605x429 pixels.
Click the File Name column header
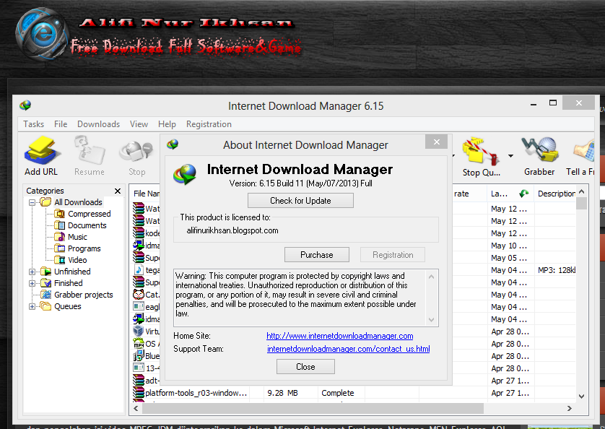pyautogui.click(x=146, y=194)
